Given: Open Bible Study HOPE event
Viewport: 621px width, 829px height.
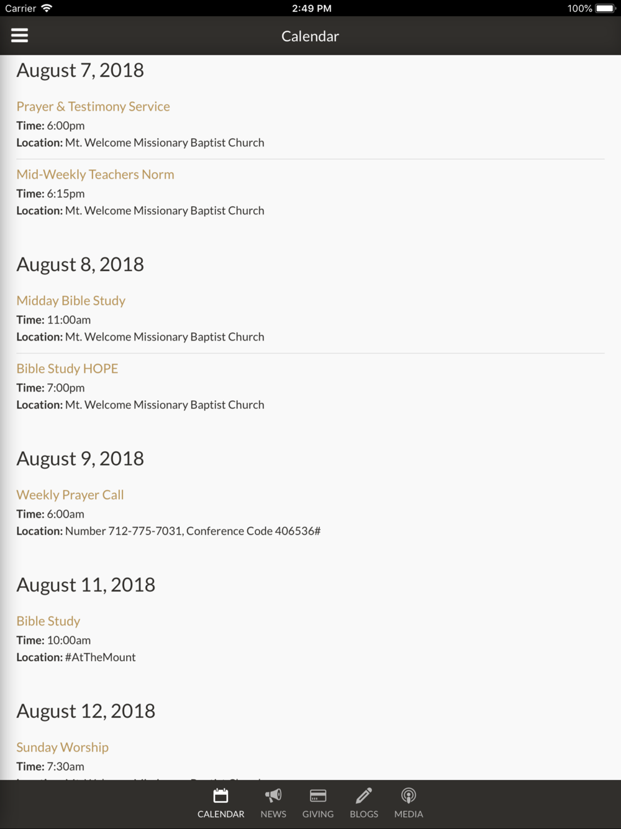Looking at the screenshot, I should click(67, 369).
